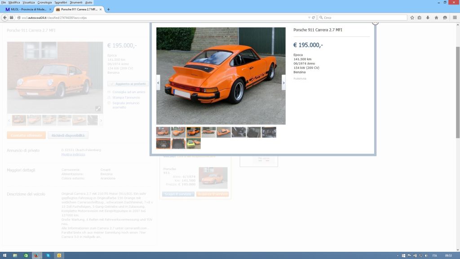Select the fourth gallery thumbnail, side view

[x=208, y=132]
